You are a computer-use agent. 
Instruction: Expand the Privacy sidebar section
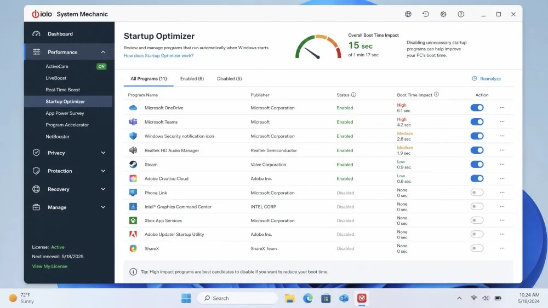(103, 153)
